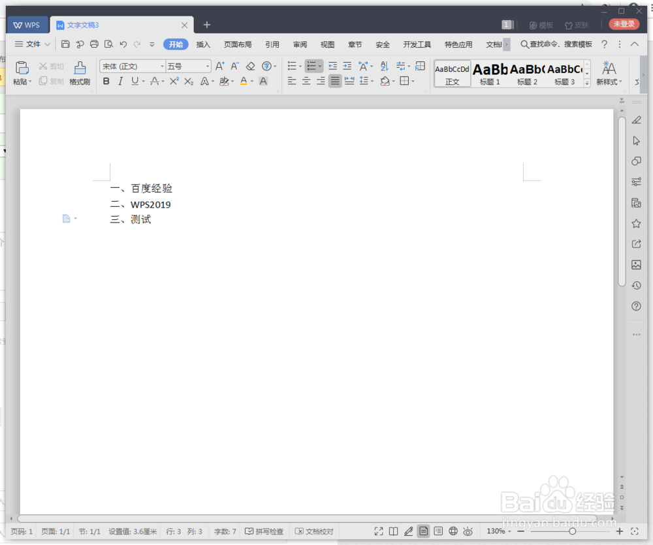This screenshot has width=653, height=545.
Task: Click the Clear Formatting eraser icon
Action: (x=250, y=66)
